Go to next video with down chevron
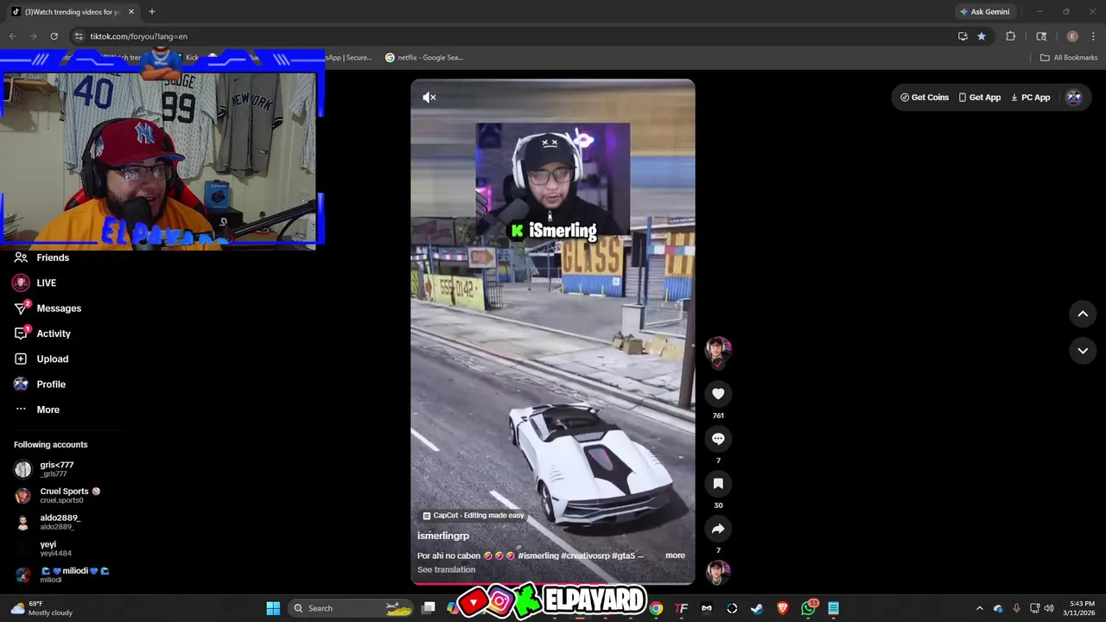The image size is (1106, 622). [1083, 351]
